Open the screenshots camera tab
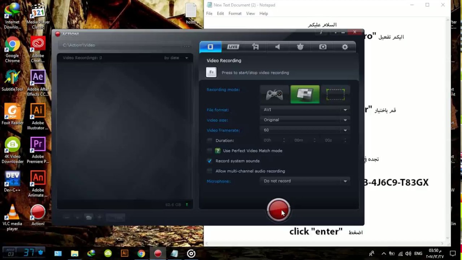Screen dimensions: 462x260 [322, 47]
